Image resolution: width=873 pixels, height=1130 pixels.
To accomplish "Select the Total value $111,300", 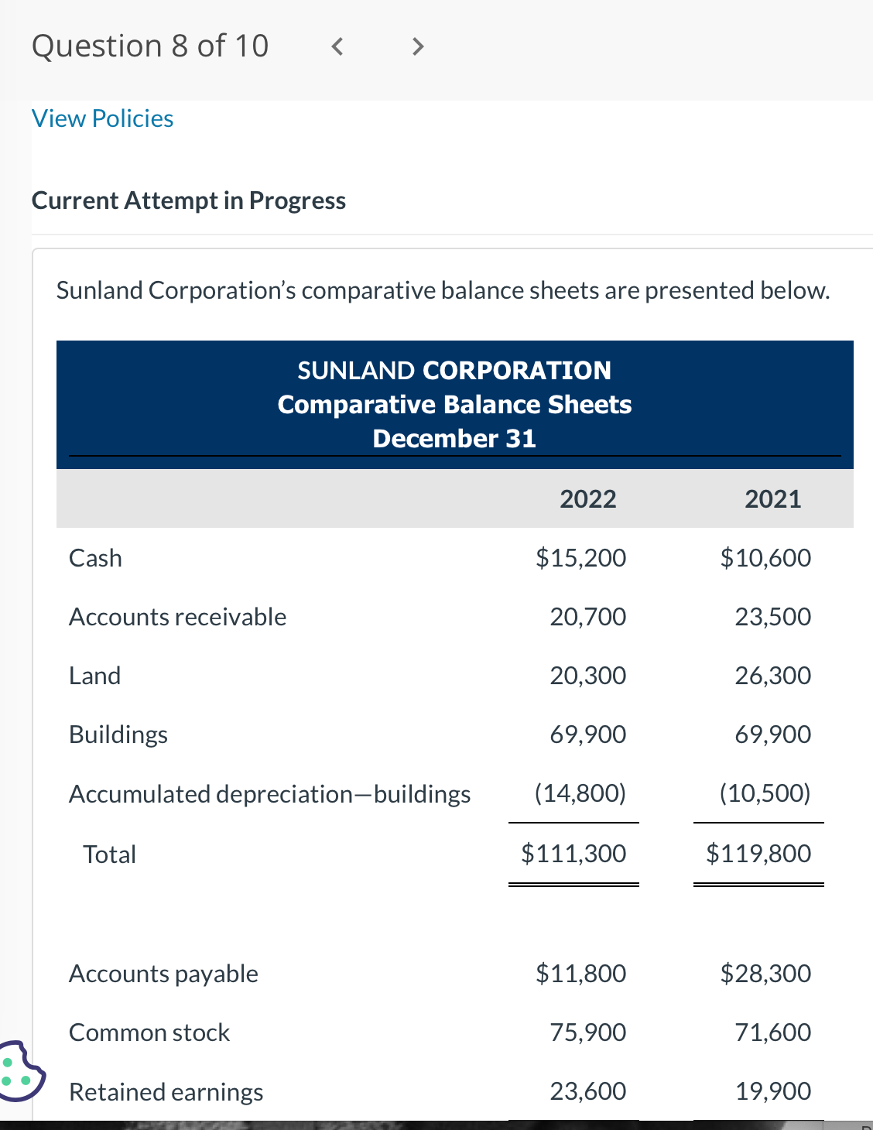I will (x=573, y=853).
